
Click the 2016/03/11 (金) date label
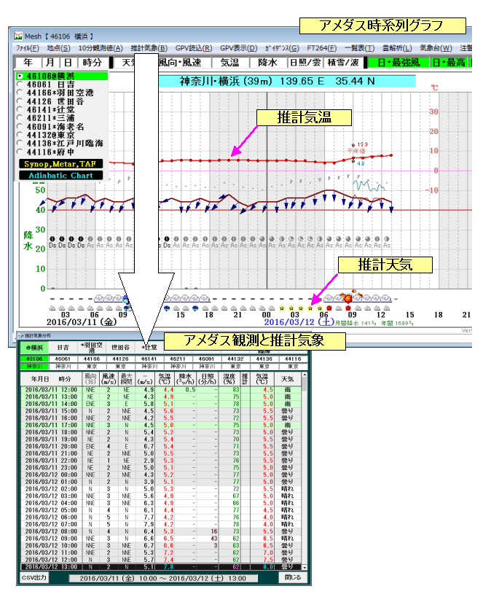point(82,322)
